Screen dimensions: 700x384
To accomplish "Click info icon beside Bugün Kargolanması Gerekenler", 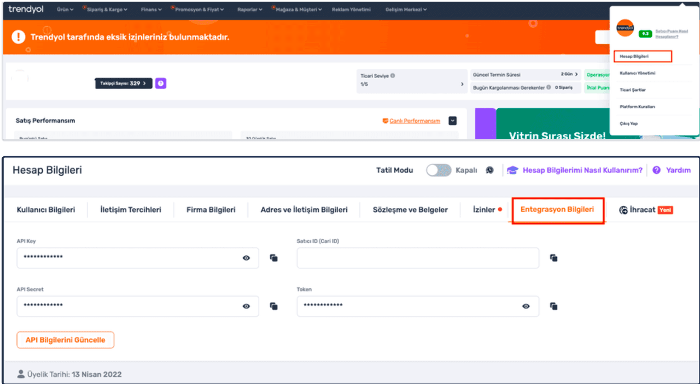I will point(549,87).
